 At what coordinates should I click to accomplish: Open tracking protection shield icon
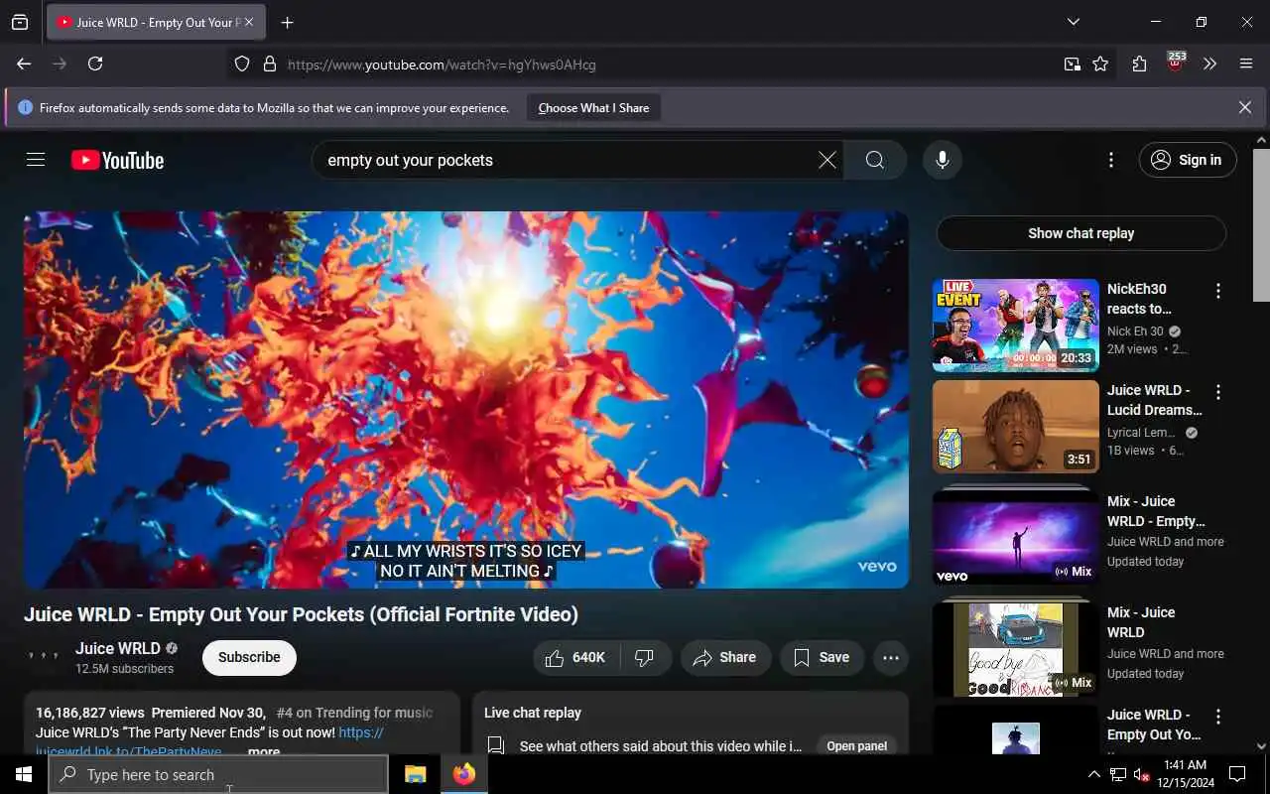242,65
